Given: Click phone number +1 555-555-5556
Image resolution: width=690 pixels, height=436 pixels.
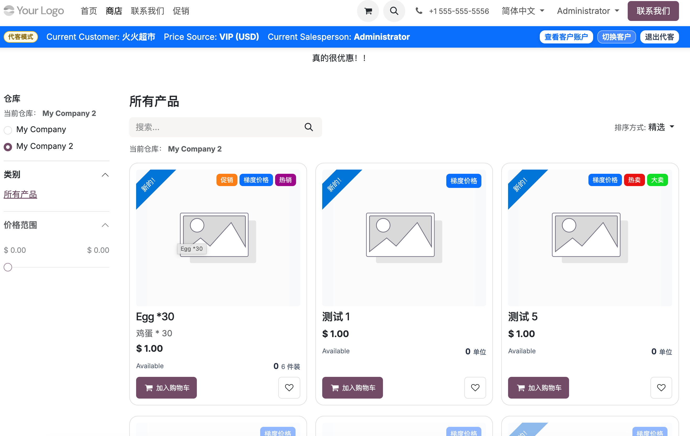Looking at the screenshot, I should click(459, 11).
